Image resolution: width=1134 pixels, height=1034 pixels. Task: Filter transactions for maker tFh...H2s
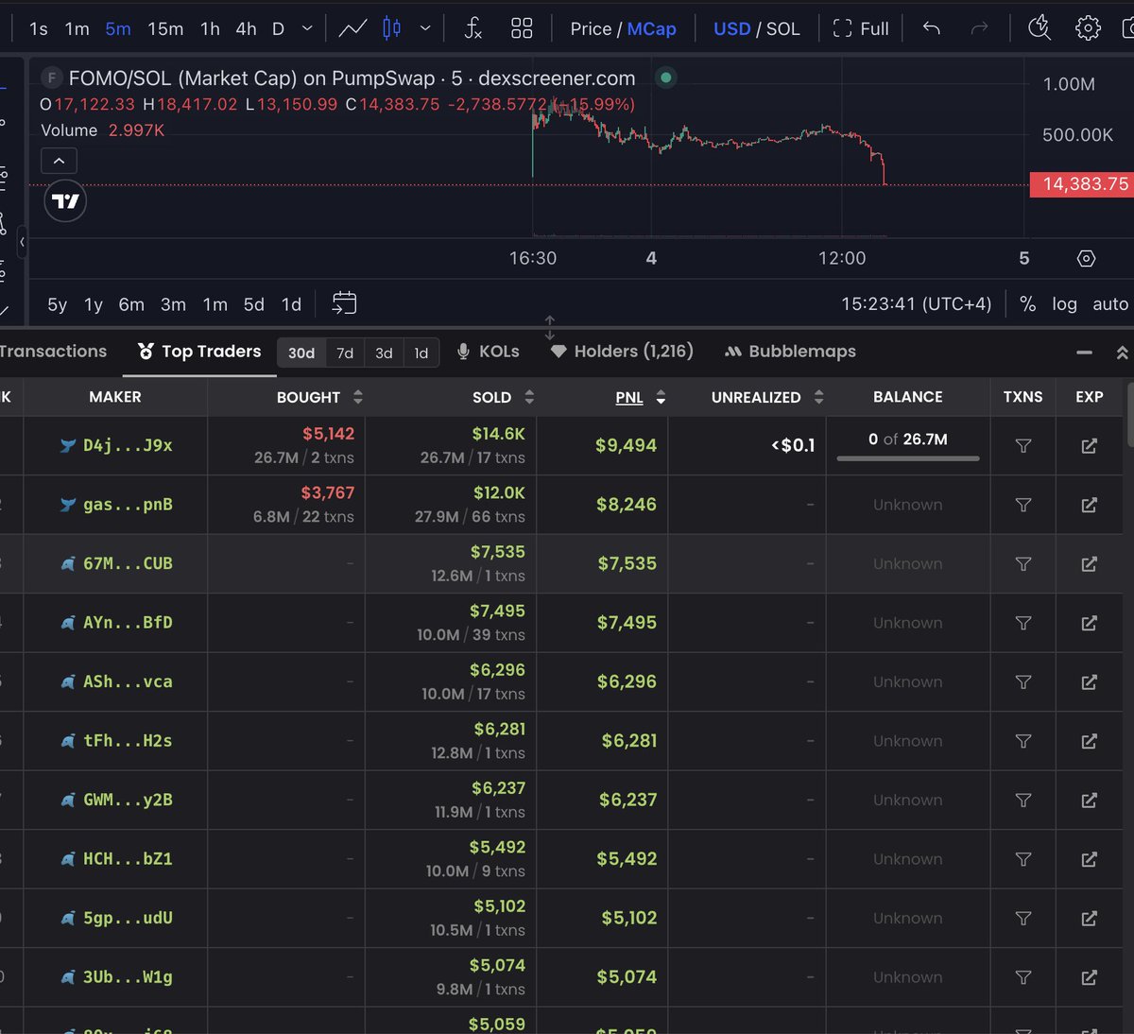(1022, 741)
